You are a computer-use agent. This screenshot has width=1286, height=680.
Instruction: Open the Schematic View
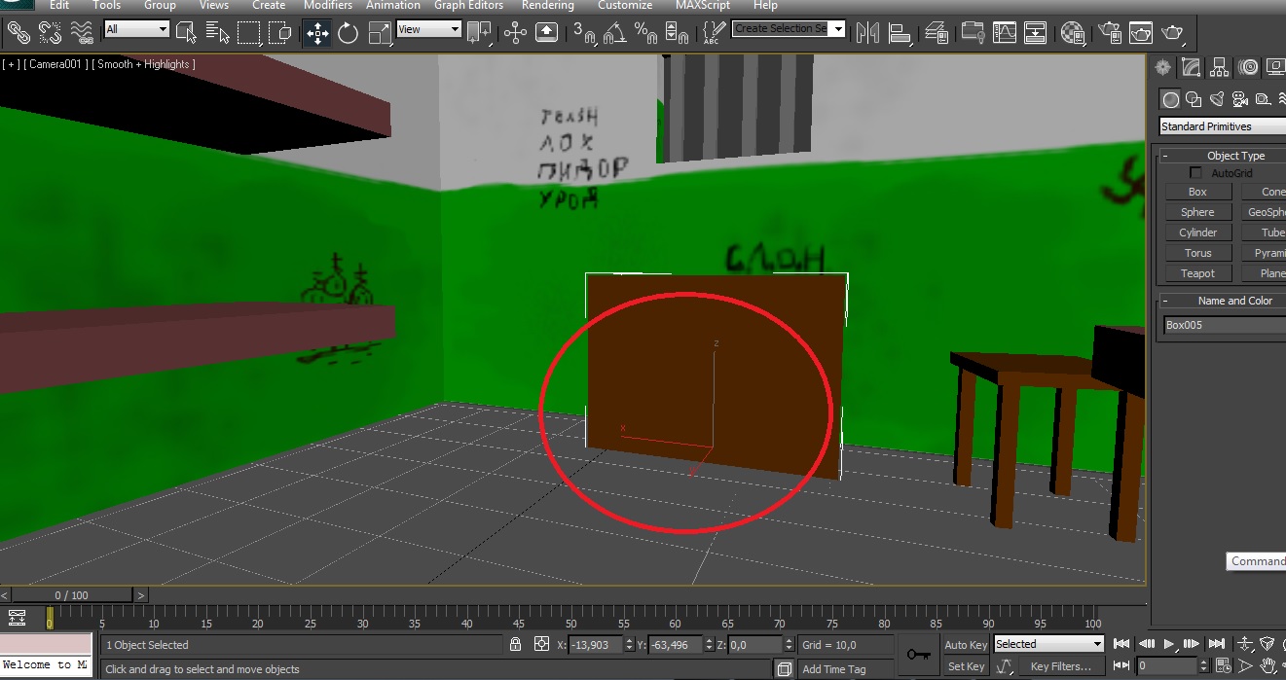coord(1036,33)
